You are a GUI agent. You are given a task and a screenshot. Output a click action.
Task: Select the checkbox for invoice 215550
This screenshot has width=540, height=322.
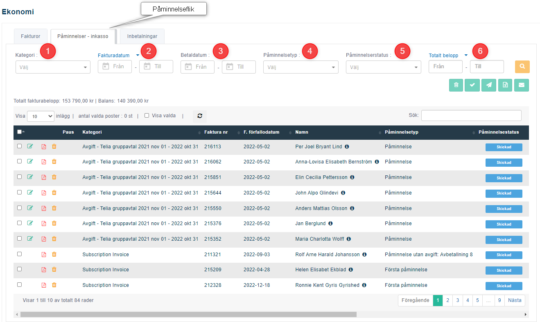coord(19,208)
